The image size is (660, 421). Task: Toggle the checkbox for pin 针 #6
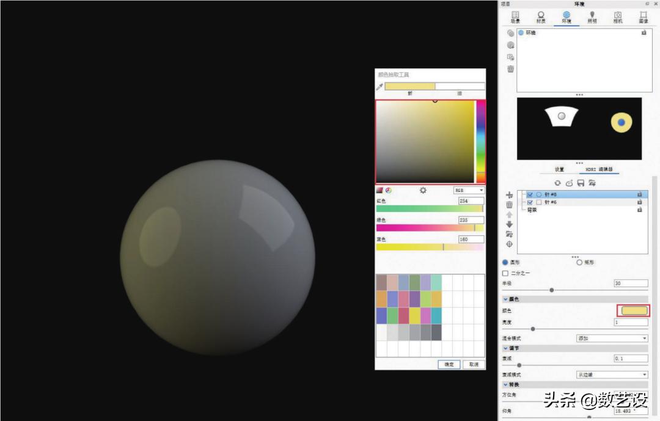tap(530, 202)
